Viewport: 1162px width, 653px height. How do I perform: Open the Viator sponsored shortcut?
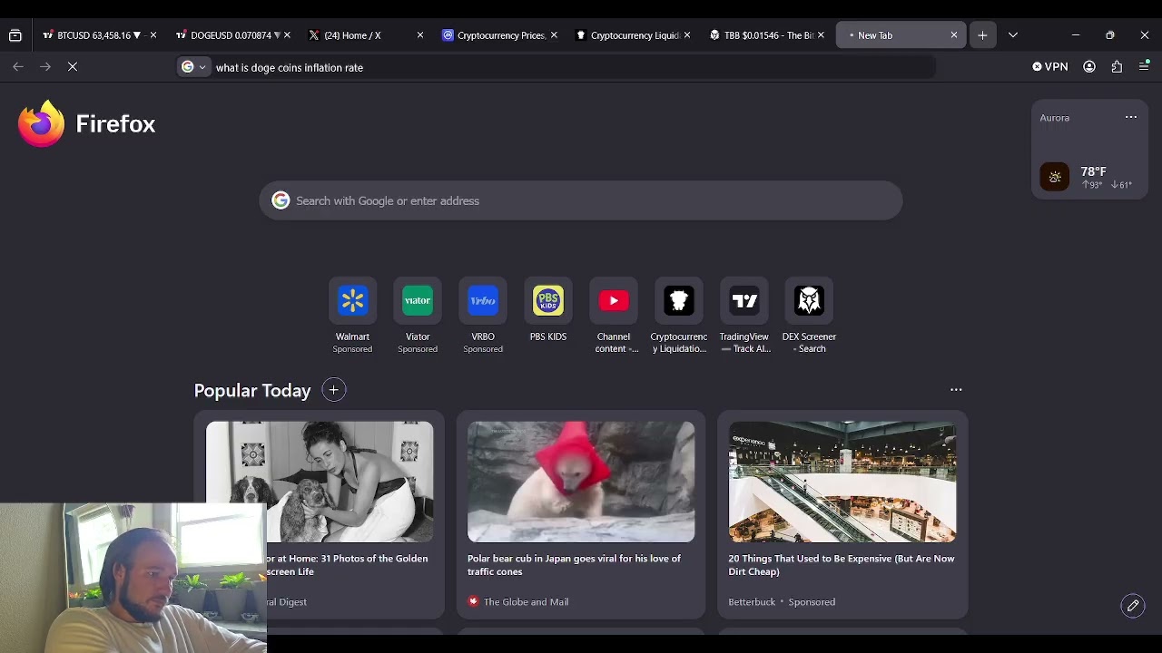tap(418, 316)
